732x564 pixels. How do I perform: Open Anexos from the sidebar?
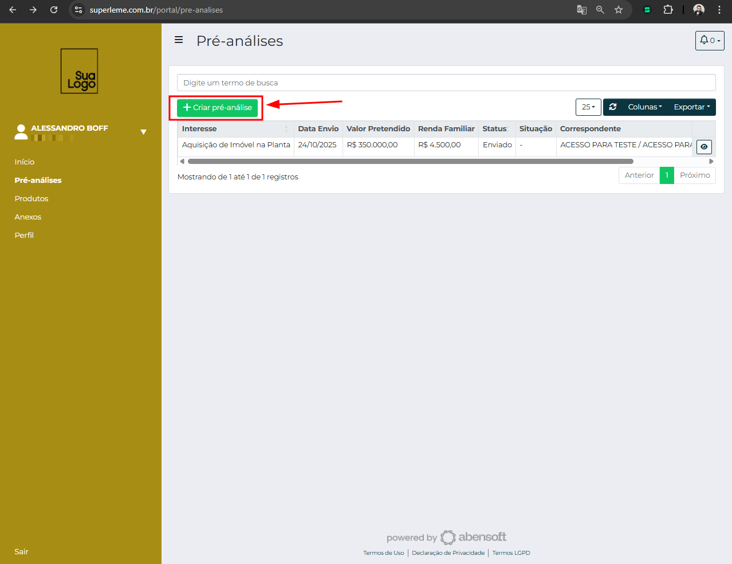[28, 217]
